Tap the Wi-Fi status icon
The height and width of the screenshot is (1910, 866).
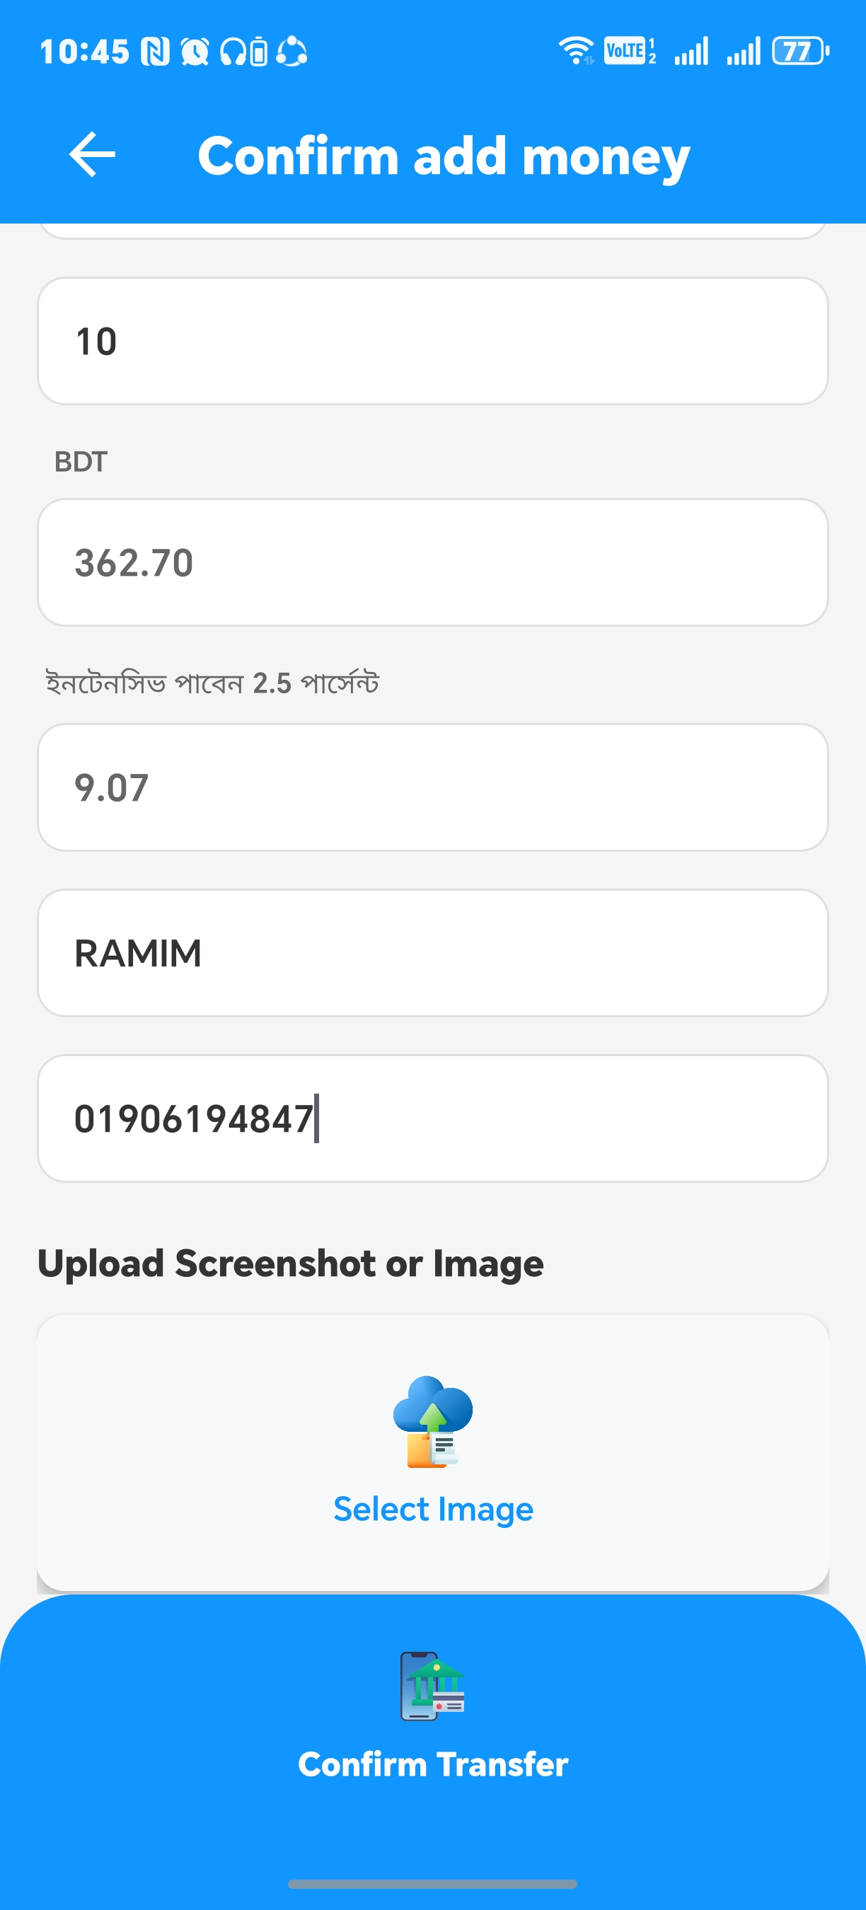(576, 51)
